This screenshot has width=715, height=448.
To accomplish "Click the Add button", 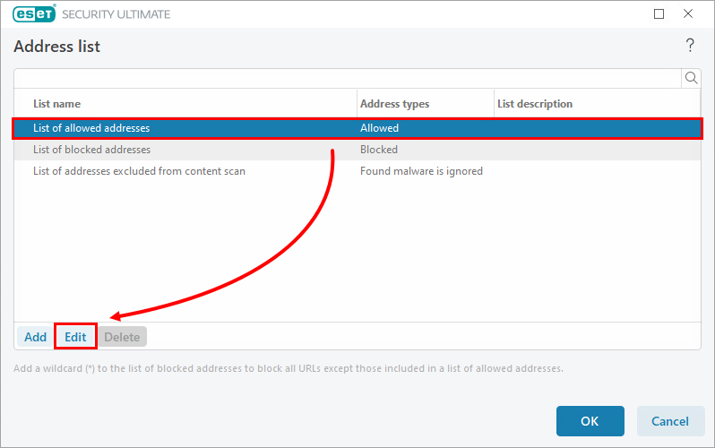I will pyautogui.click(x=35, y=337).
